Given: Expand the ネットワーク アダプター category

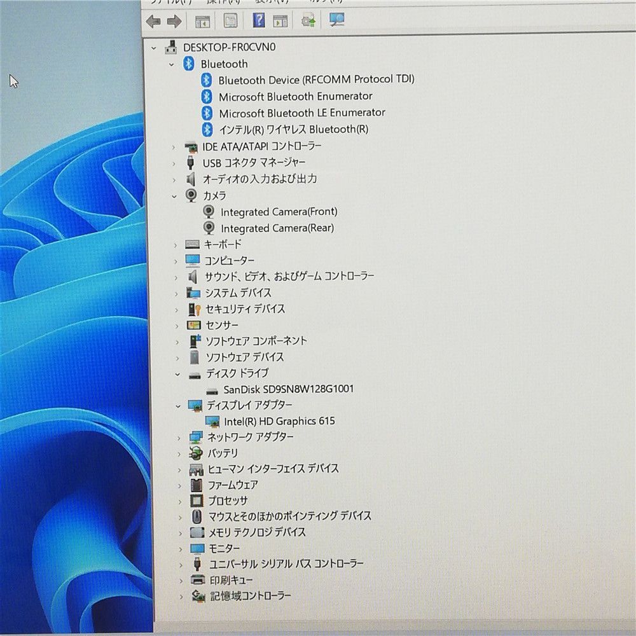Looking at the screenshot, I should point(179,438).
